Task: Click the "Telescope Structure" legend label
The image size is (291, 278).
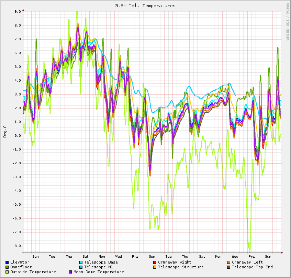Action: click(x=181, y=267)
